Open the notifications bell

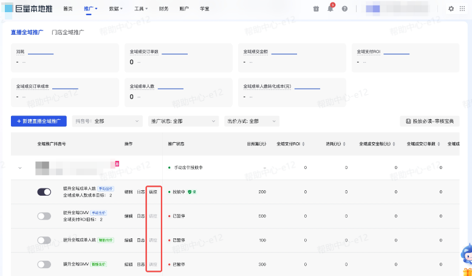pyautogui.click(x=330, y=9)
